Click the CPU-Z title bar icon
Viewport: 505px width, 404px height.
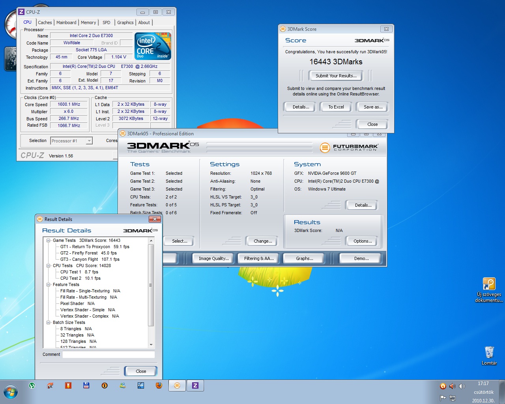(x=22, y=12)
